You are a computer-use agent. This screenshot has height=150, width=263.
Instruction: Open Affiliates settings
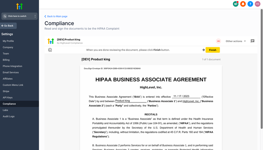[8, 79]
